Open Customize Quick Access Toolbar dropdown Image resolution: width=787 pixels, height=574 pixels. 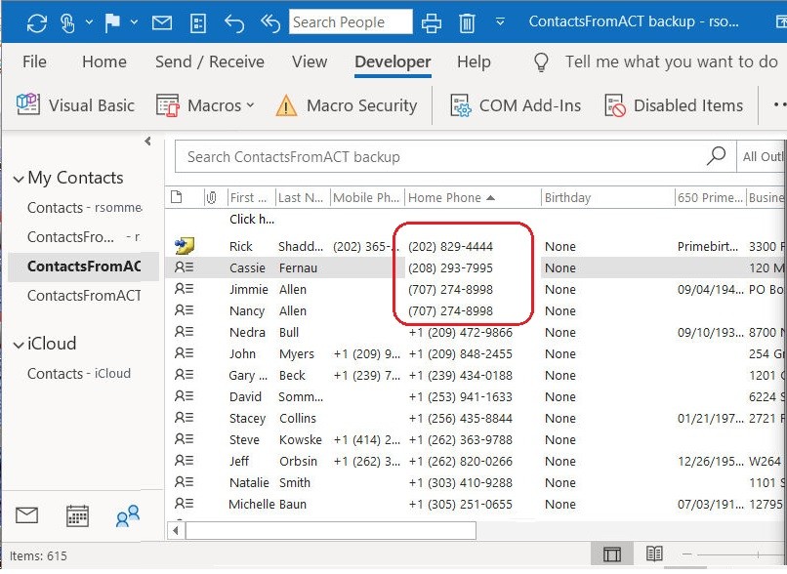click(500, 22)
